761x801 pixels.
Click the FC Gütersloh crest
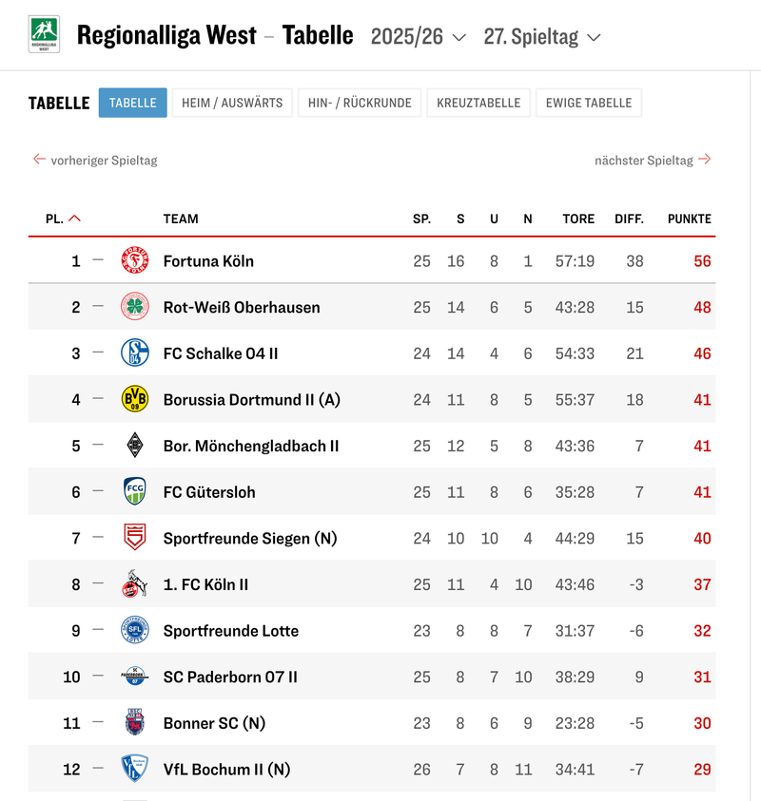tap(135, 492)
